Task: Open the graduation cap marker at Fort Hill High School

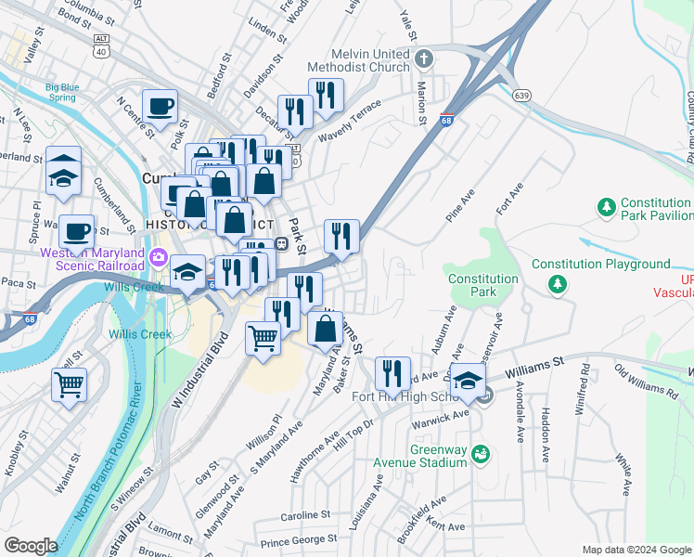Action: tap(468, 384)
